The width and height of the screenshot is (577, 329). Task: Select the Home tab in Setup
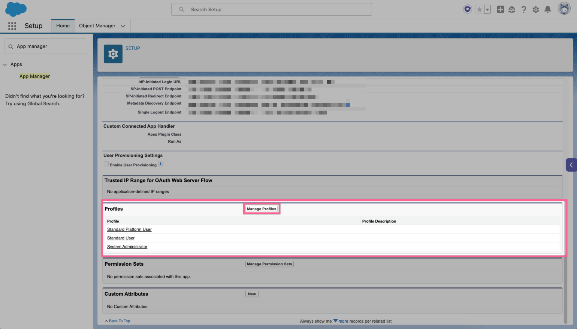[63, 25]
